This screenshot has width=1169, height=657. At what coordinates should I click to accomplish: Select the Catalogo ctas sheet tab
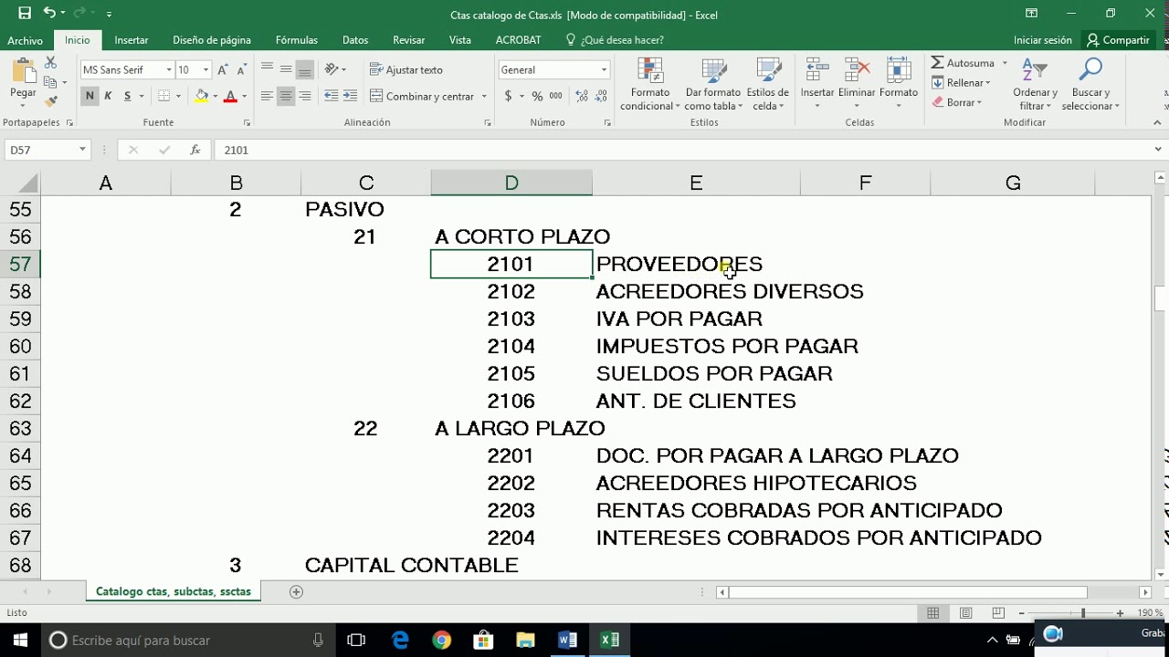[173, 591]
